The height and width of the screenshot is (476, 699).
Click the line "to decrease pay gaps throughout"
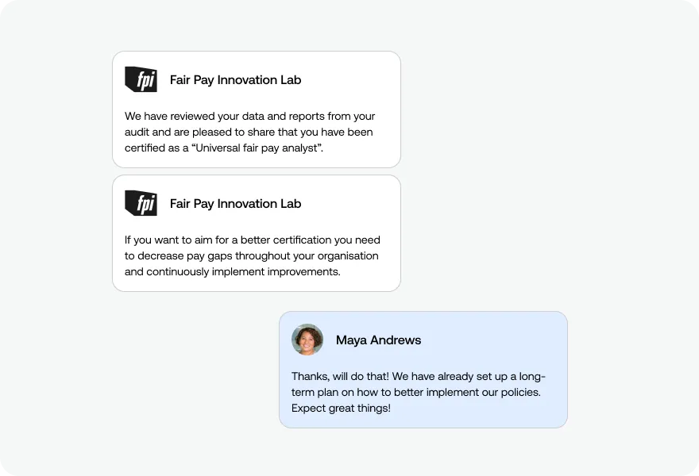point(252,256)
